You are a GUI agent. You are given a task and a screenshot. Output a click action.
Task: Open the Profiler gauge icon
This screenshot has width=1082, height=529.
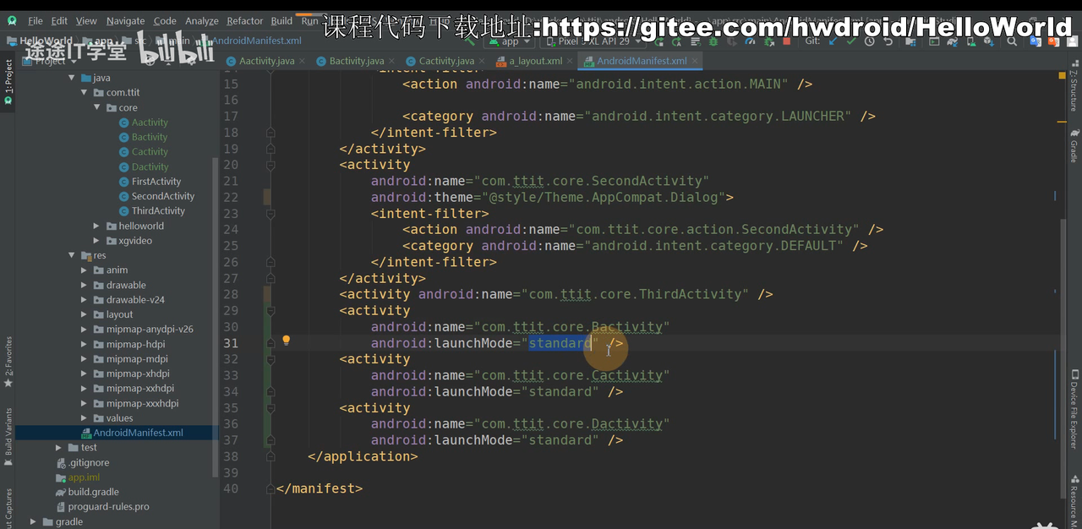[x=750, y=41]
